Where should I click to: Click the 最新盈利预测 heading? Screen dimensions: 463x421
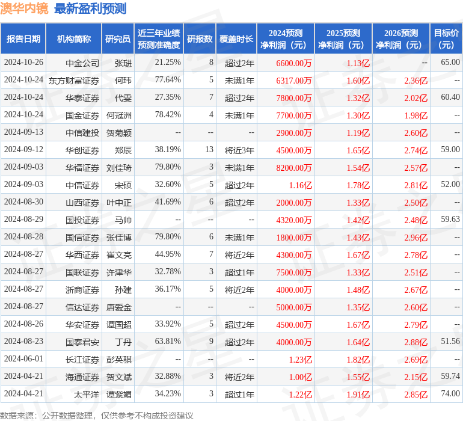pyautogui.click(x=90, y=8)
